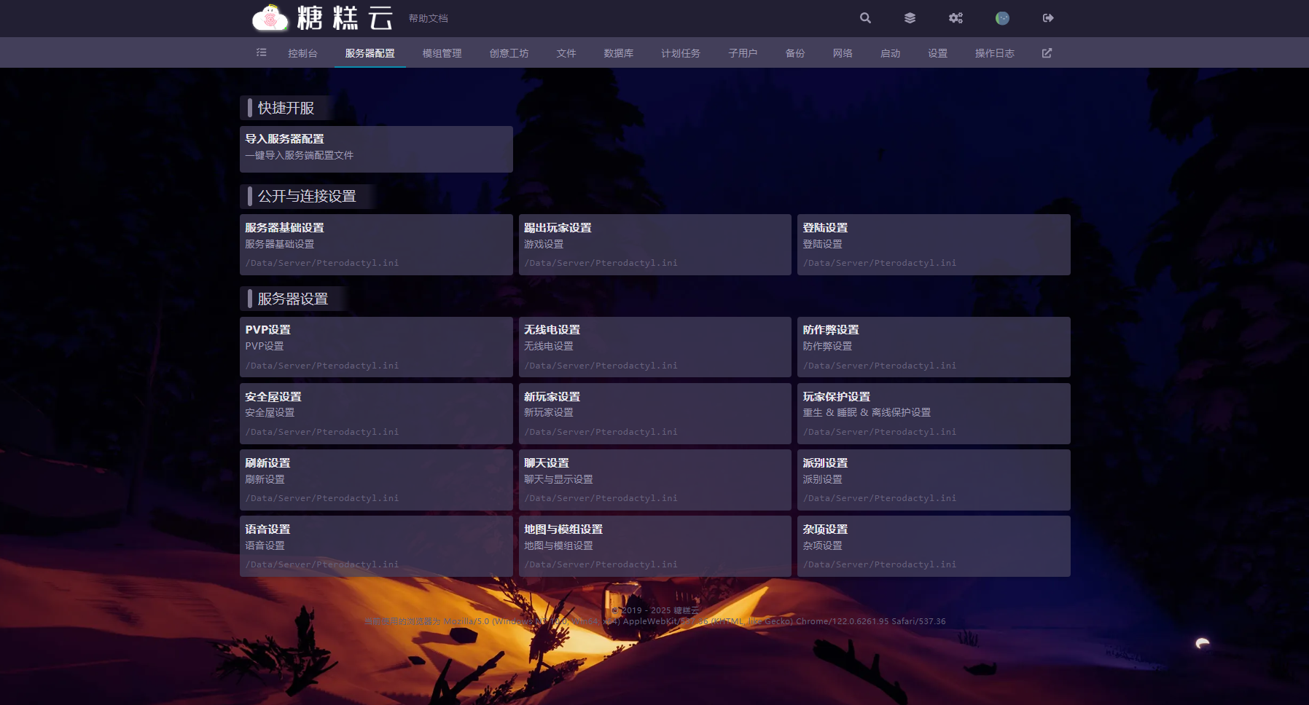Switch to the 控制台 tab
The image size is (1309, 705).
302,53
